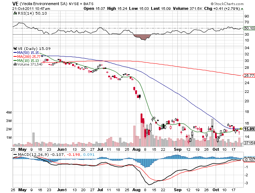Viewport: 255px width, 193px height.
Task: Click the Jul label under the price panel
Action: tap(100, 149)
